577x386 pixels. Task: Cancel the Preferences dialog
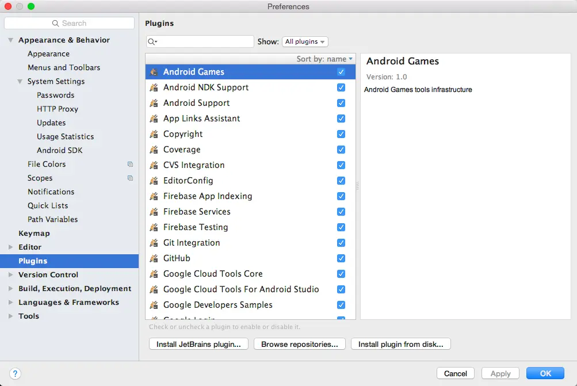[x=456, y=373]
